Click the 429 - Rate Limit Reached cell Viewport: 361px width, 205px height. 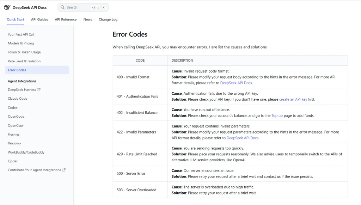pos(140,154)
